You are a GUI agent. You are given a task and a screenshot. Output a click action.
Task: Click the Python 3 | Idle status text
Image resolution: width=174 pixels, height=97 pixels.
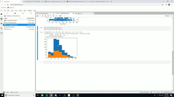click(14, 92)
